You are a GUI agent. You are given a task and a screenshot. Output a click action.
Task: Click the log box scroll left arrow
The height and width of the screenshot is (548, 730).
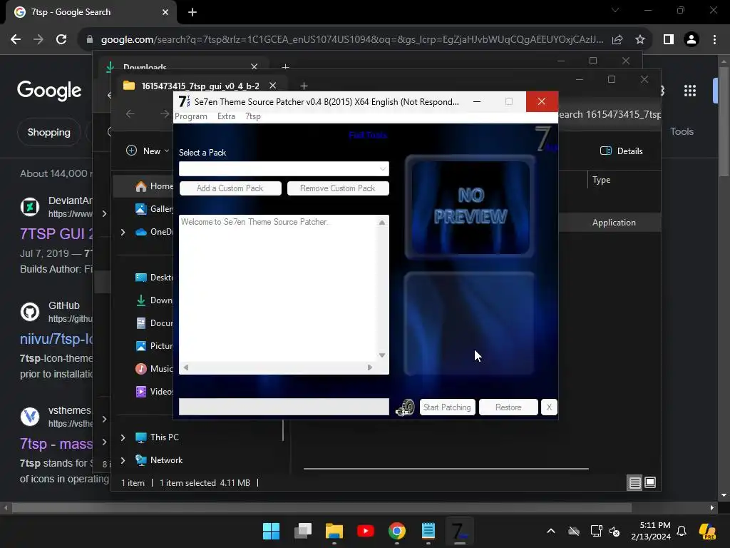click(186, 367)
